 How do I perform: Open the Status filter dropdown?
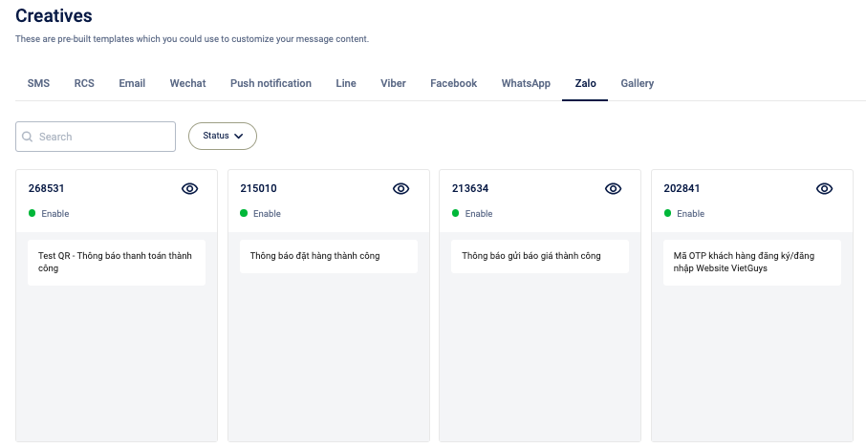(223, 136)
